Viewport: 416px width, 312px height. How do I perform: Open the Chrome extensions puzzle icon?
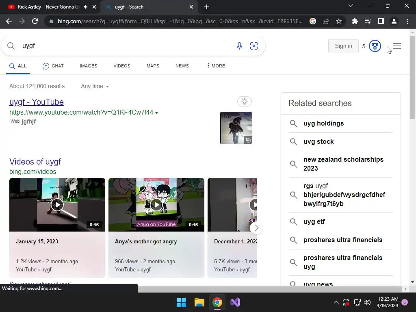355,21
